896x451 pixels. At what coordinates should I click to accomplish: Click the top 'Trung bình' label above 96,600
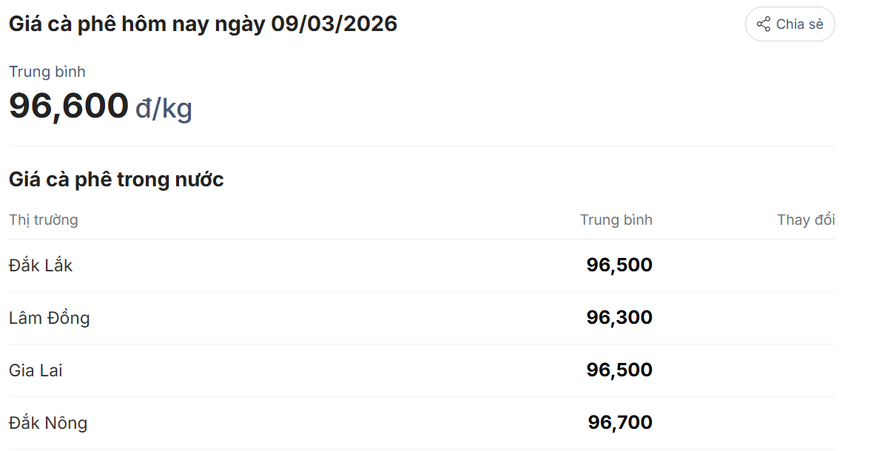[x=47, y=72]
